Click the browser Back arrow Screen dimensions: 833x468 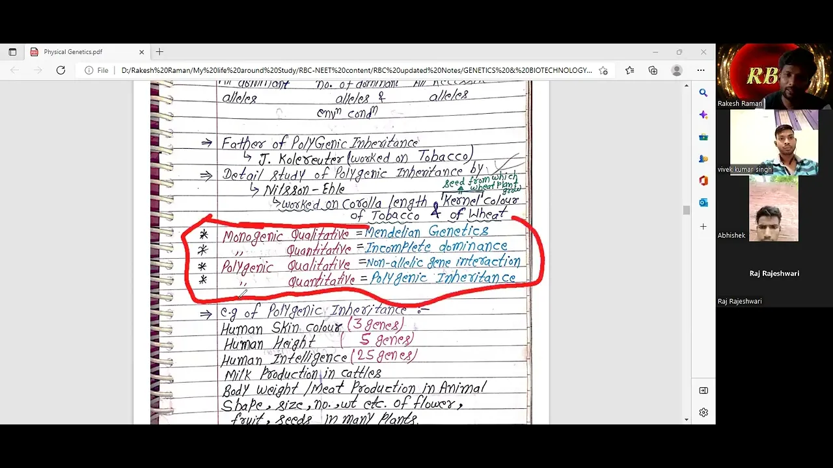click(14, 70)
